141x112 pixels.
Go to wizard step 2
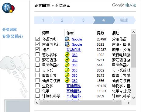[x=62, y=20]
